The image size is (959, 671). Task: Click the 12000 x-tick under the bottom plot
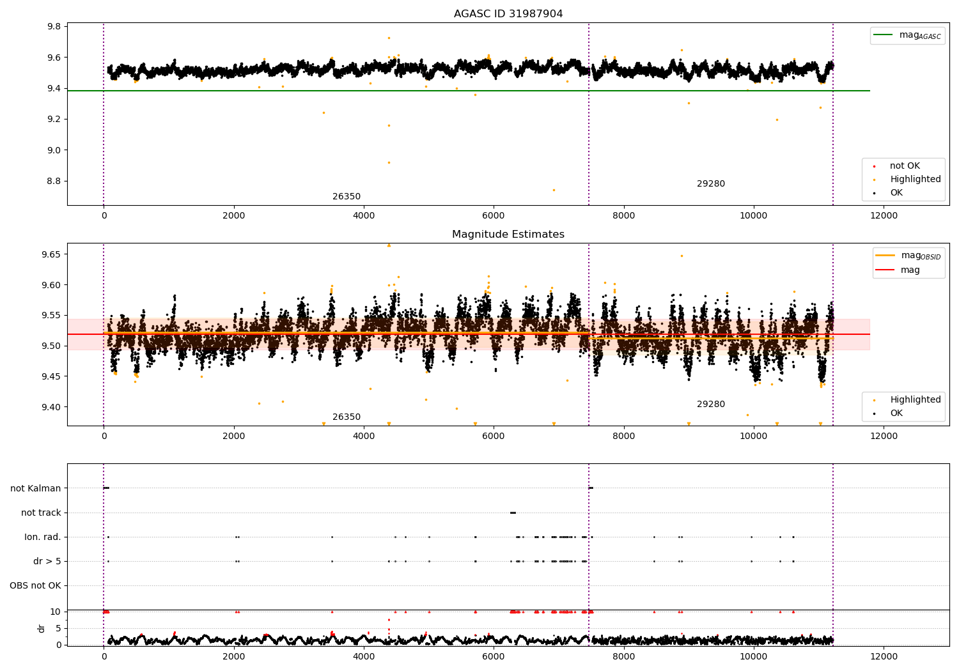884,657
